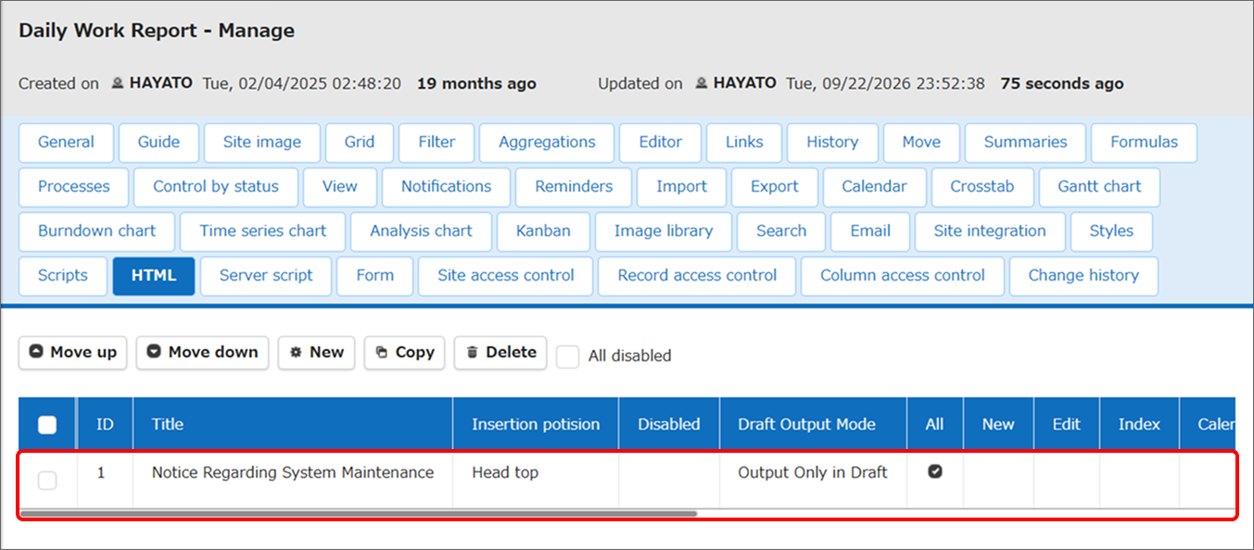Image resolution: width=1254 pixels, height=550 pixels.
Task: Go to the Burndown chart tab
Action: (97, 231)
